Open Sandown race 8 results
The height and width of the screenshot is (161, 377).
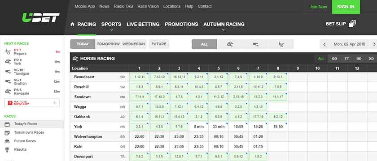pos(278,97)
